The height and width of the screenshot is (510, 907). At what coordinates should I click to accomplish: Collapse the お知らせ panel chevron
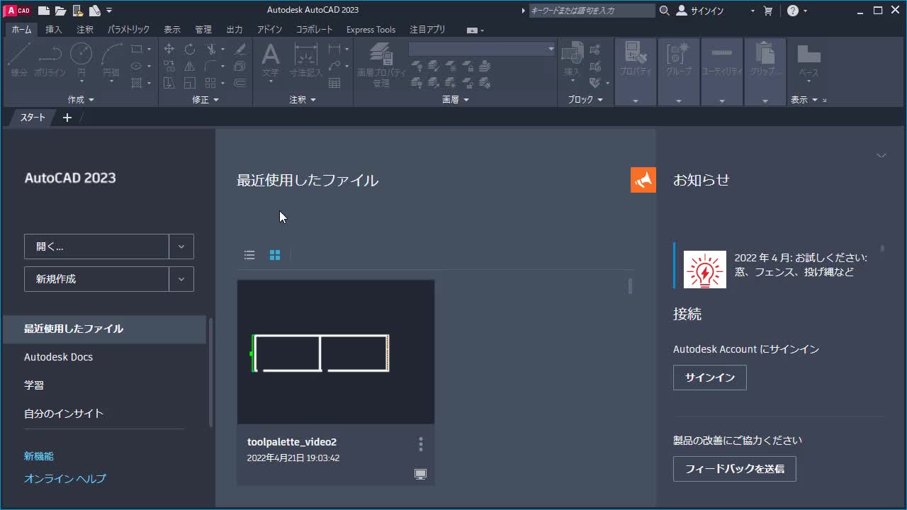[881, 155]
